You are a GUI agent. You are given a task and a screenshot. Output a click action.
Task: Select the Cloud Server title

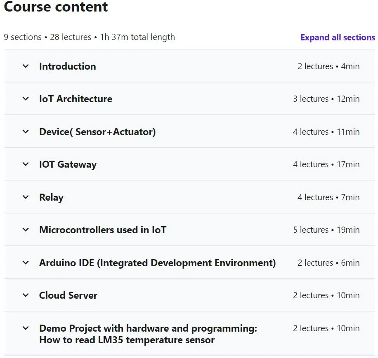coord(68,295)
